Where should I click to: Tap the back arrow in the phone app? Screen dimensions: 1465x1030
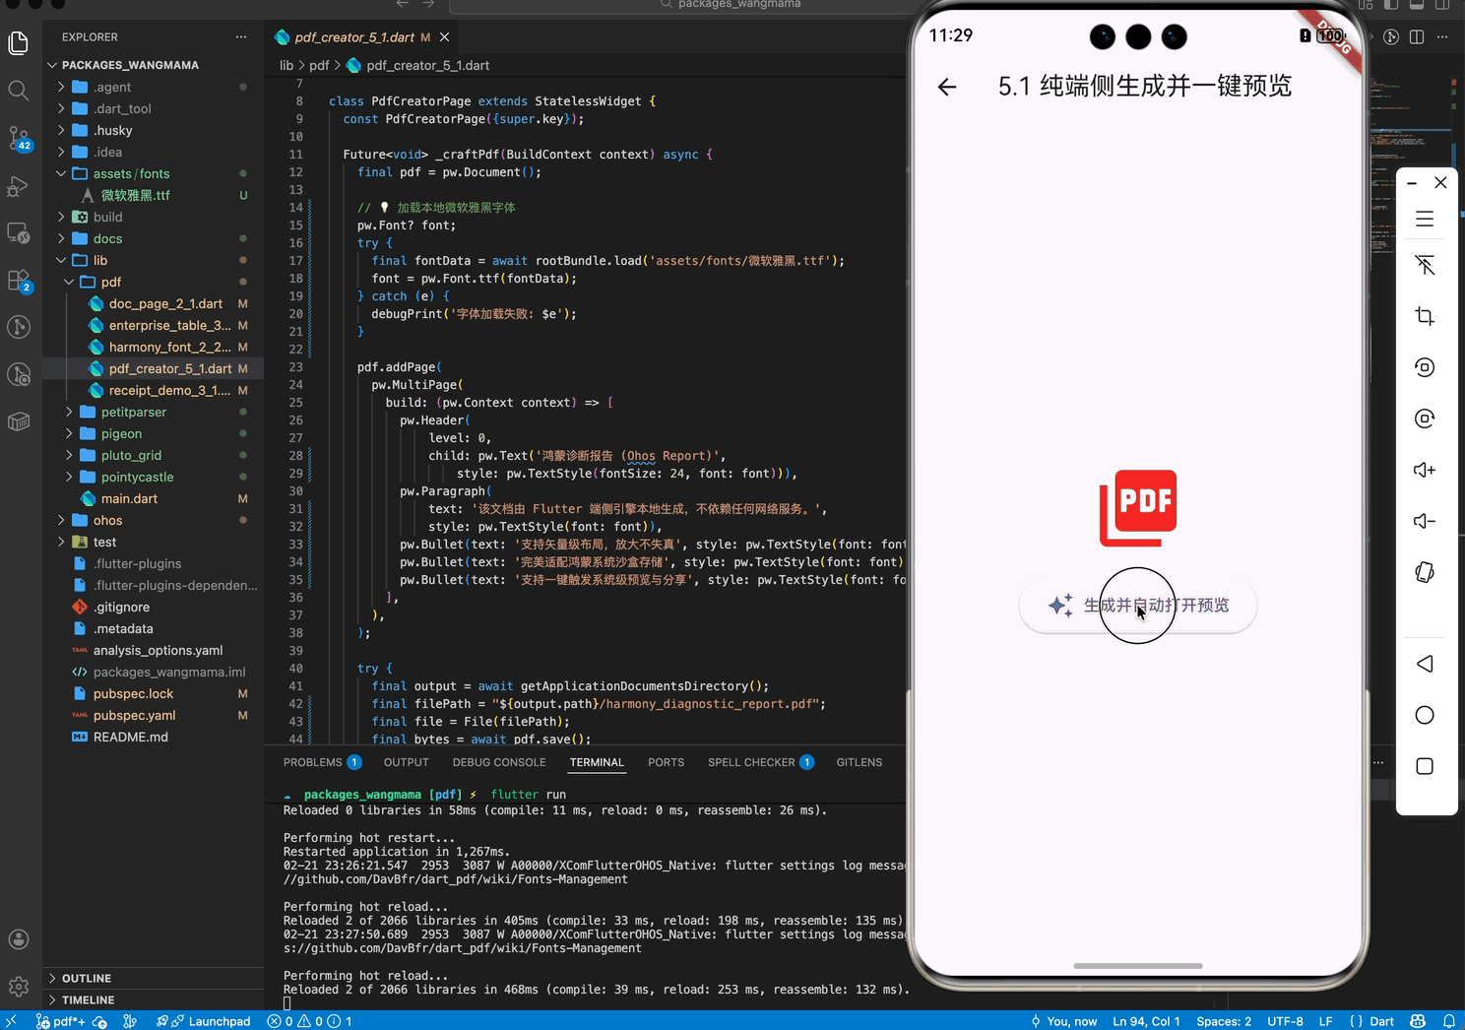(x=947, y=87)
